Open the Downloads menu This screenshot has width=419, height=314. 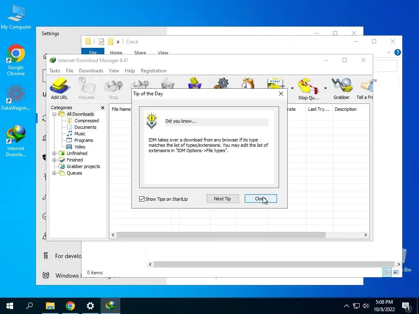point(91,71)
